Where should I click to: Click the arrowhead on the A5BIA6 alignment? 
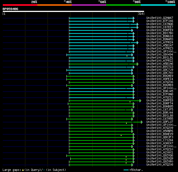coord(137,64)
